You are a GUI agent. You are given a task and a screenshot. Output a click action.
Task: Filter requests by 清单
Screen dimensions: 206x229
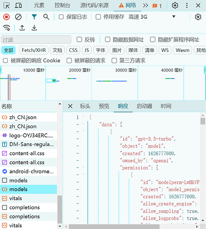click(150, 50)
